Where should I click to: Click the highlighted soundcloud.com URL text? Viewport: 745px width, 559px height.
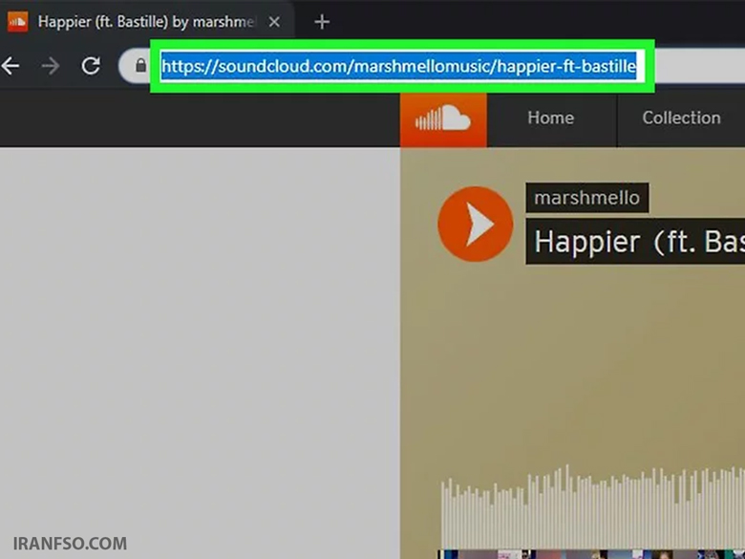point(398,66)
